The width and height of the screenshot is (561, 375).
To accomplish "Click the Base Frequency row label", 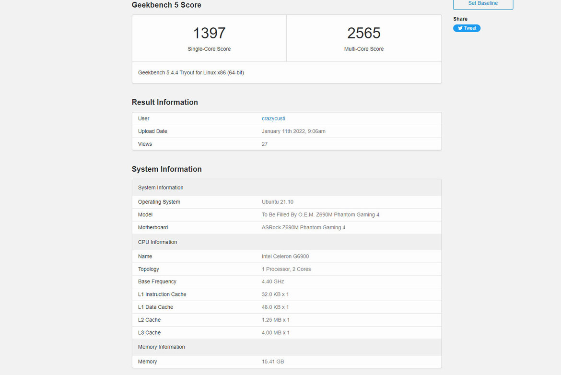I will pyautogui.click(x=157, y=281).
